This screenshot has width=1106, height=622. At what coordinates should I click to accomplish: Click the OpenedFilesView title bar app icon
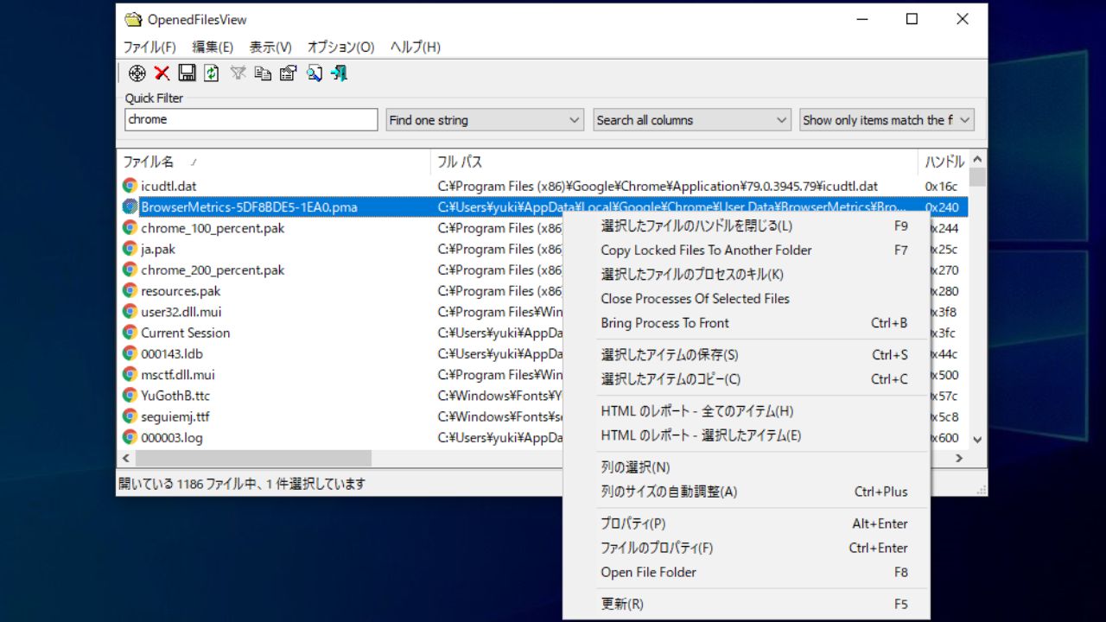click(x=133, y=20)
